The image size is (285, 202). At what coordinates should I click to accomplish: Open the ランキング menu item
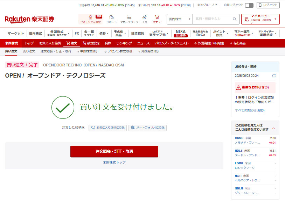coord(124,43)
